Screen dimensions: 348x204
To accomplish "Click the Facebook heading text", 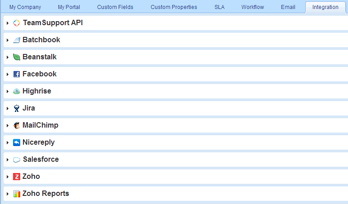I will click(x=40, y=74).
